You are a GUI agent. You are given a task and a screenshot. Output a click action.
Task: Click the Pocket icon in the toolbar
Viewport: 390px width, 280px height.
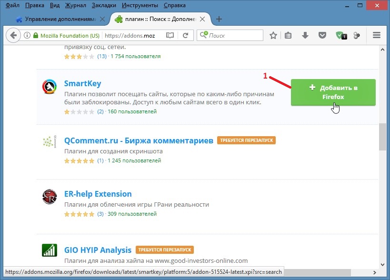[x=322, y=35]
